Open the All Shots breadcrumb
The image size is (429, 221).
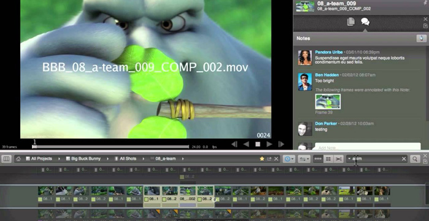tap(125, 159)
